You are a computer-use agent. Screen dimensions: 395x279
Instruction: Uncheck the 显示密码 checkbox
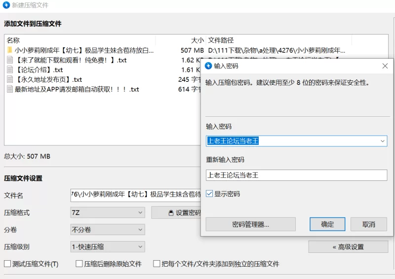(x=209, y=194)
